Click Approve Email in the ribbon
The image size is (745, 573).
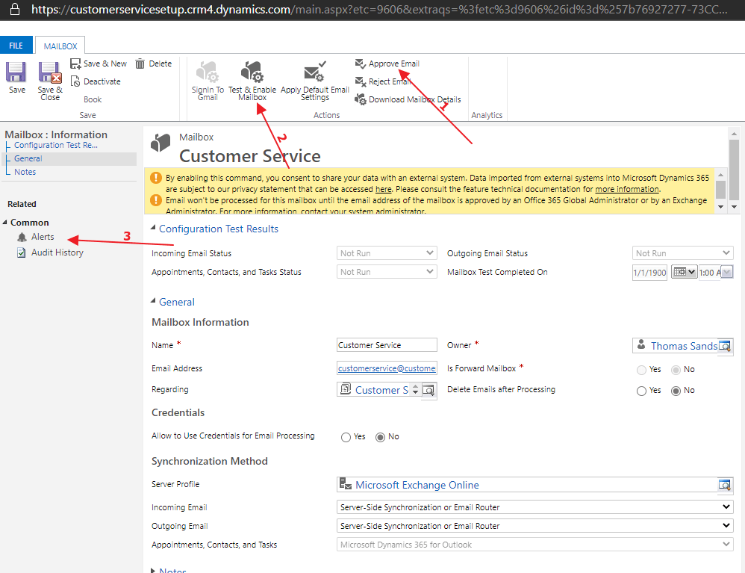coord(393,64)
